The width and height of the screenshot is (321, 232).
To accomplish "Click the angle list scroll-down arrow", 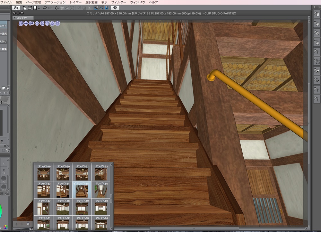I will tap(111, 228).
